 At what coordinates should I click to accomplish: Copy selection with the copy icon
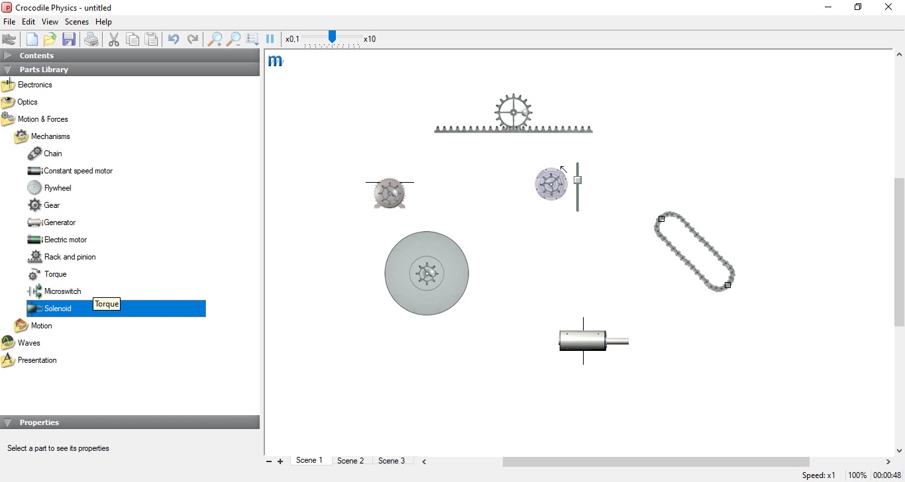(133, 39)
